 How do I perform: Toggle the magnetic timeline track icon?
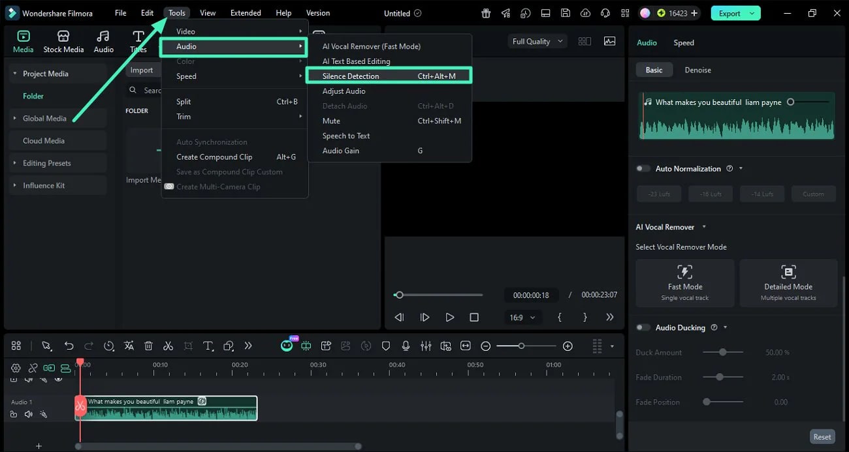coord(66,369)
